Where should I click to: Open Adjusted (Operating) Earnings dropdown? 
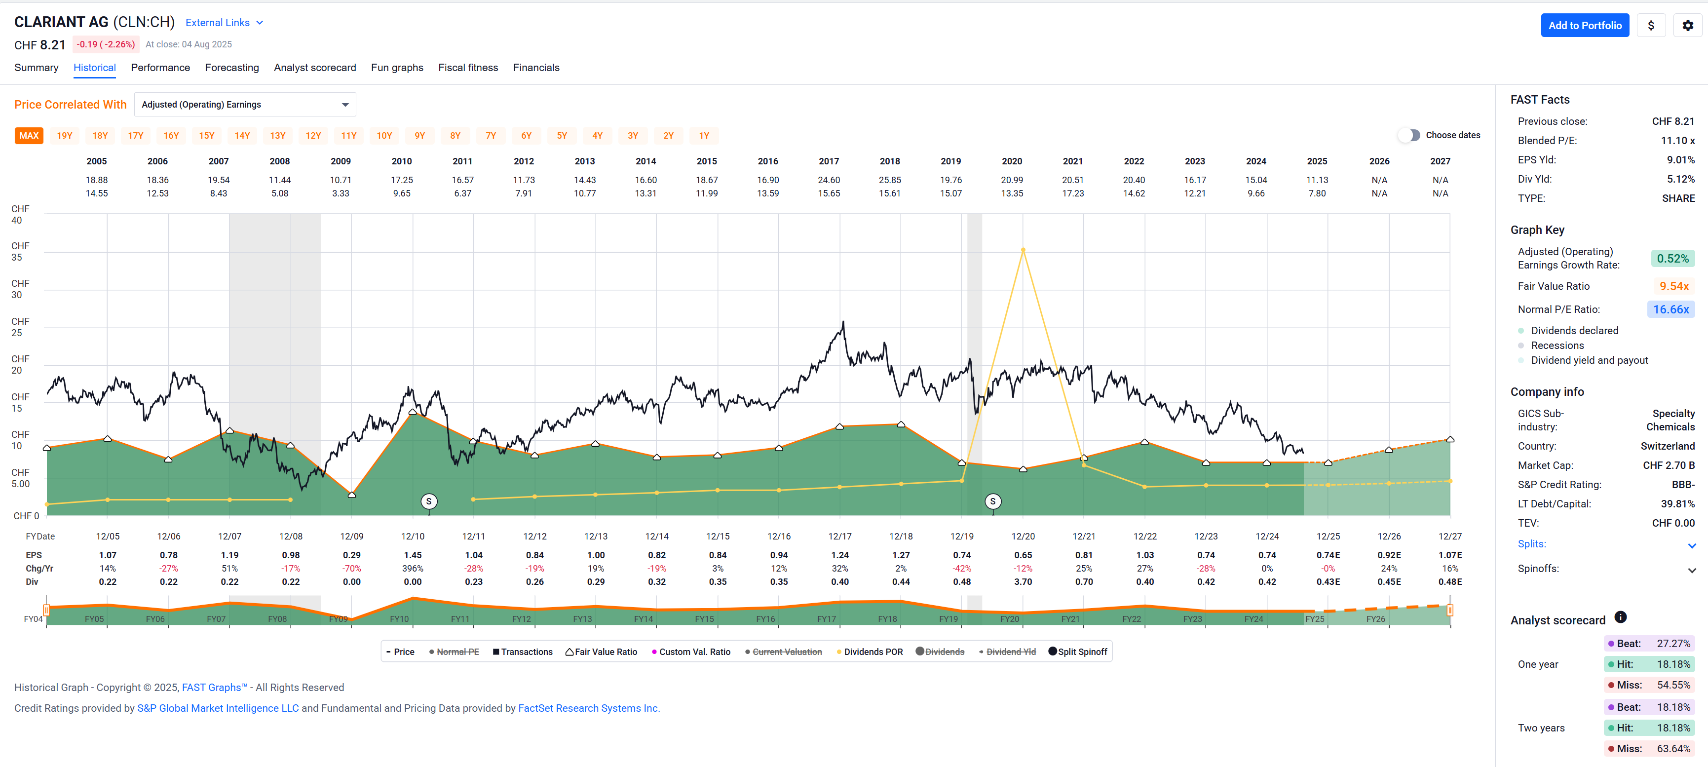(245, 105)
